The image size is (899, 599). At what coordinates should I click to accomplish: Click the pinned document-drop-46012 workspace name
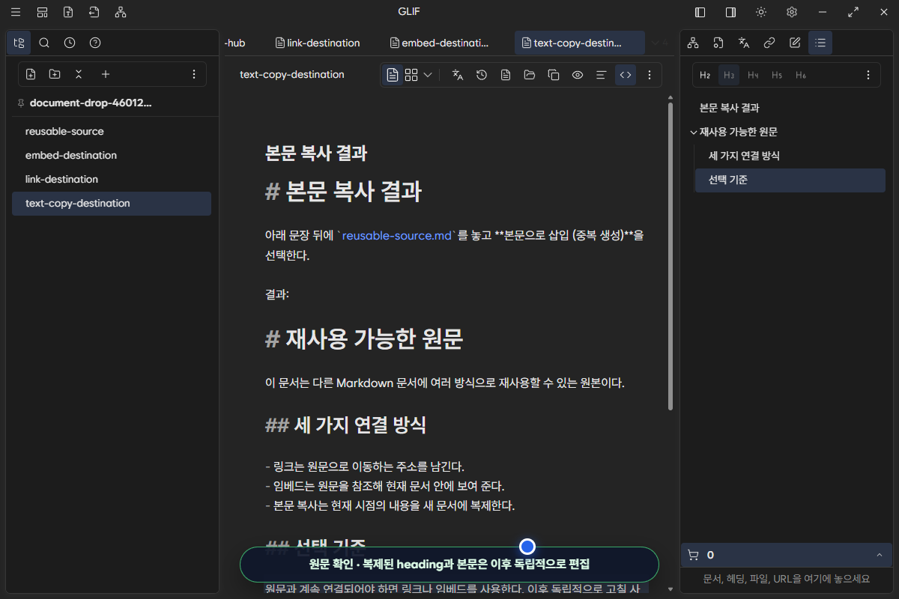click(x=90, y=103)
